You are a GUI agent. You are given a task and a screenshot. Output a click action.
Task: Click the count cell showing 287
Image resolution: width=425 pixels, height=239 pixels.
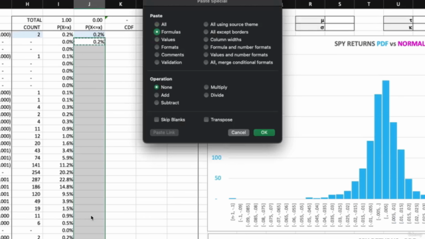point(27,180)
